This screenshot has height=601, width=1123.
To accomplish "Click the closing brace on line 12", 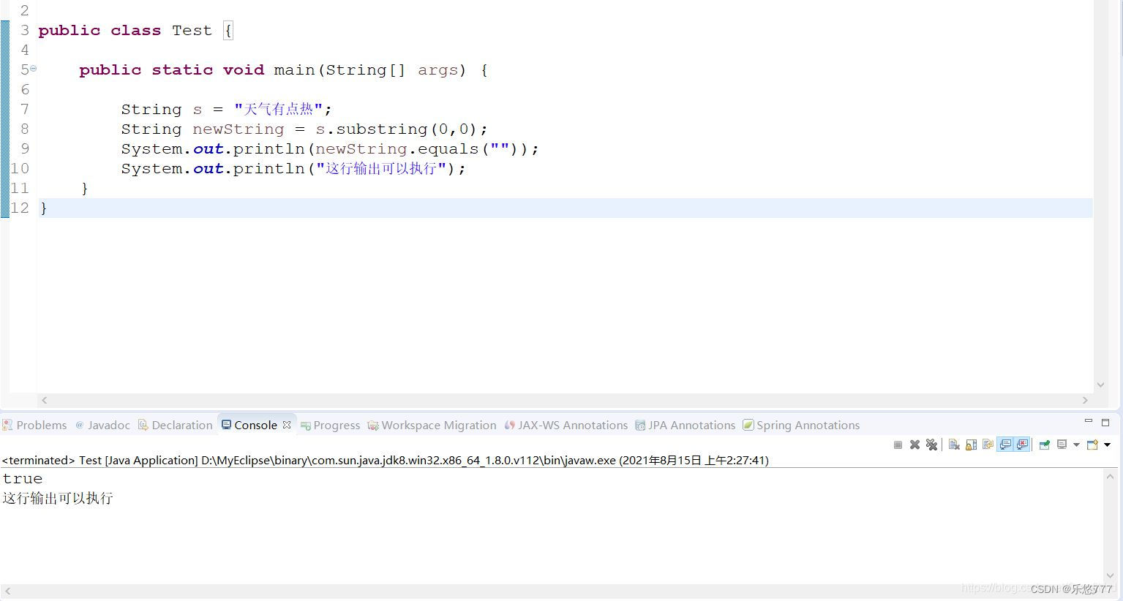I will click(44, 208).
